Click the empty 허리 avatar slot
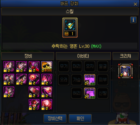This screenshot has height=125, width=140. [x=77, y=93]
